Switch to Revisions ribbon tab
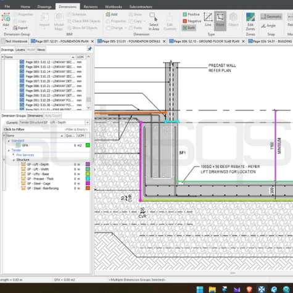This screenshot has width=293, height=293. 91,7
